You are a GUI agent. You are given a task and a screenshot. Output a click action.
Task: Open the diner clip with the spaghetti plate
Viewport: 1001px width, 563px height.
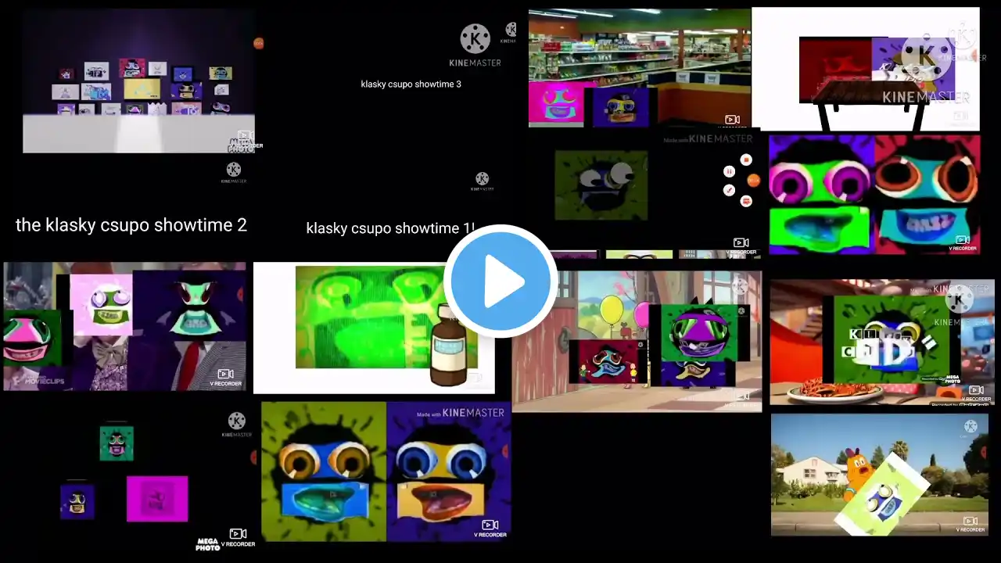pos(882,342)
